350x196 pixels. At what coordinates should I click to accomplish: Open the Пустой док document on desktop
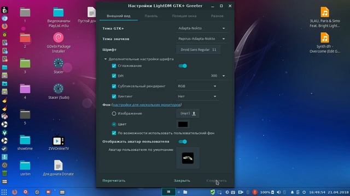(91, 12)
